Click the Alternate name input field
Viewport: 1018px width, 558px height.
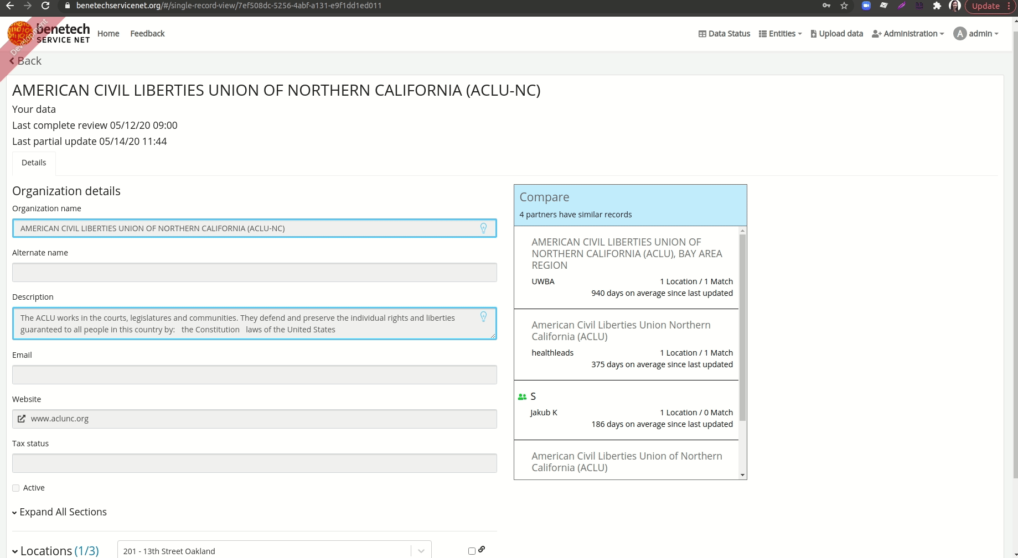pyautogui.click(x=254, y=272)
